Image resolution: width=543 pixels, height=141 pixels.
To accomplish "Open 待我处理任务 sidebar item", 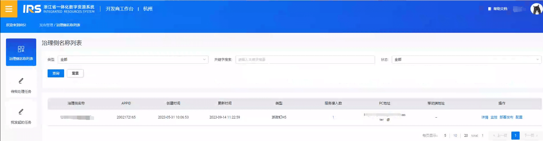I will 21,84.
